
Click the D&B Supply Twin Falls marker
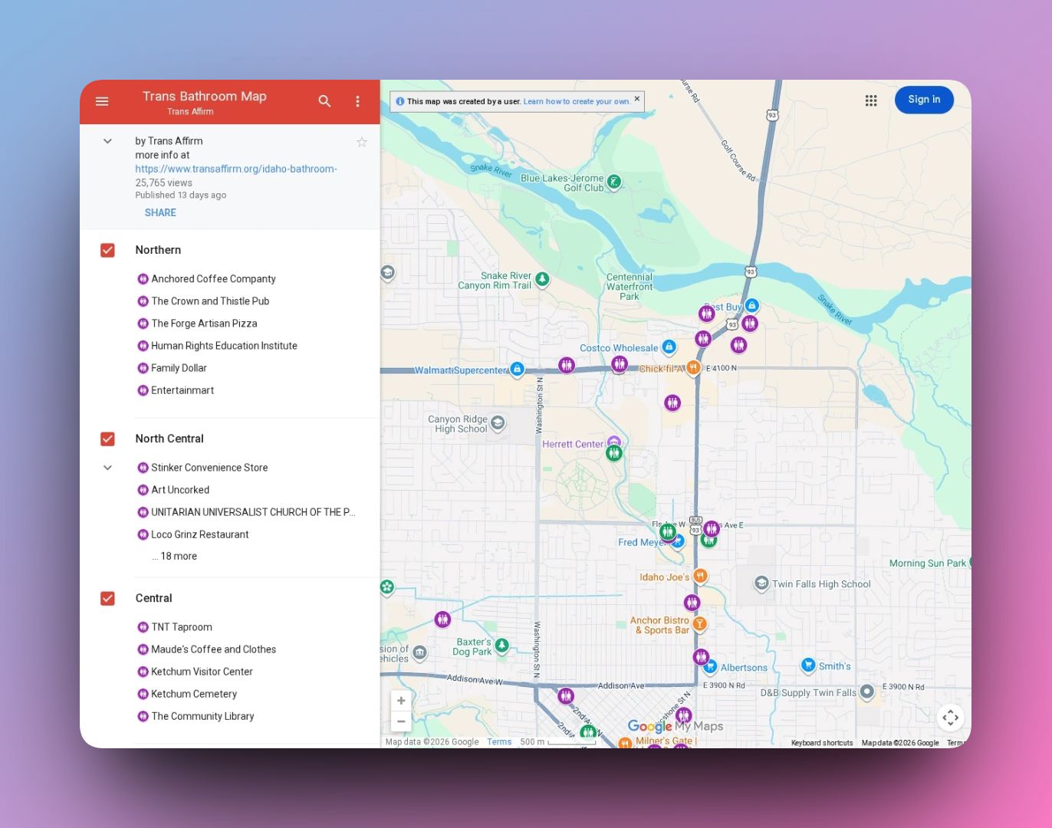point(867,692)
